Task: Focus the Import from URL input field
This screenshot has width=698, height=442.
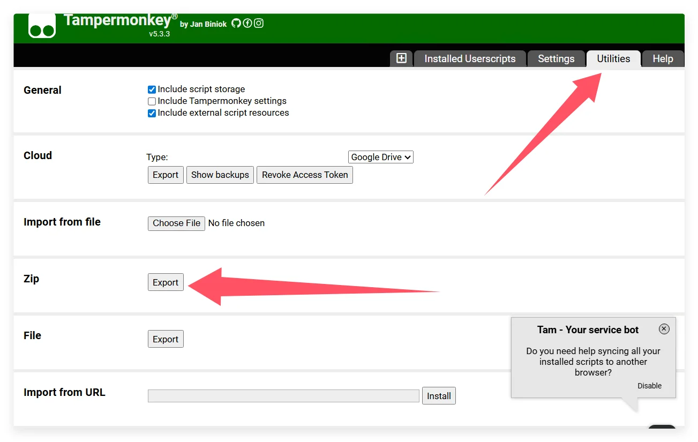Action: coord(283,396)
